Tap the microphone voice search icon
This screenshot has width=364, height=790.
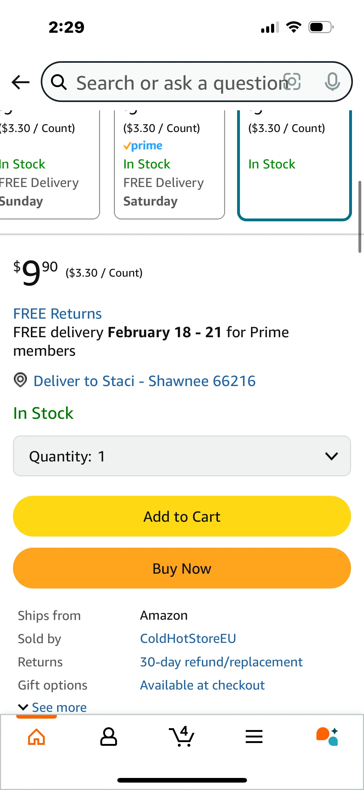click(x=332, y=82)
